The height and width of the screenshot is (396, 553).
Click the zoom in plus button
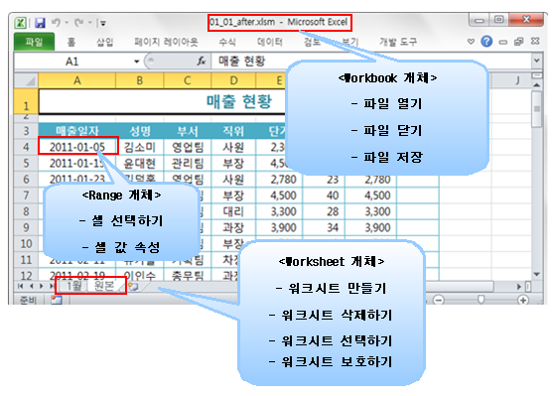pos(523,300)
